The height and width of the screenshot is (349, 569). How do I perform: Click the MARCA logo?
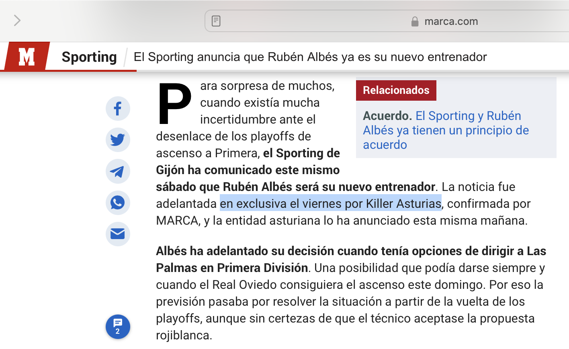click(x=27, y=57)
